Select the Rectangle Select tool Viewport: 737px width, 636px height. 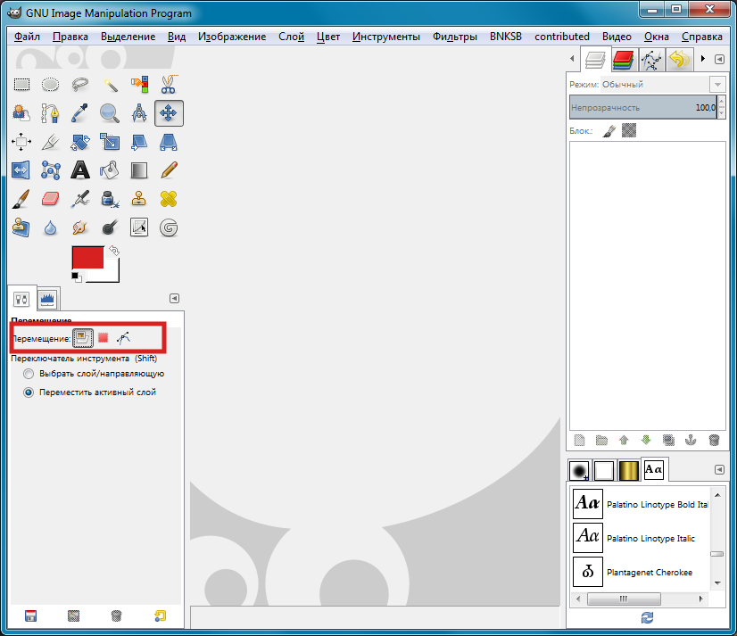[x=21, y=85]
